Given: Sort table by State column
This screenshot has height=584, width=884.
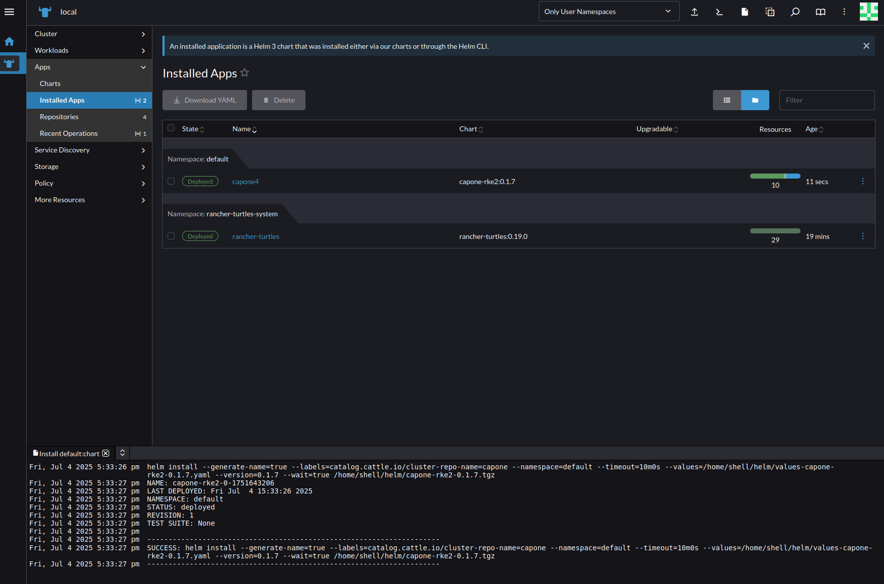Looking at the screenshot, I should pos(193,129).
